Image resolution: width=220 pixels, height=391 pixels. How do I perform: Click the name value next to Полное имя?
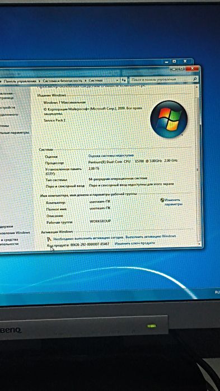(x=100, y=208)
